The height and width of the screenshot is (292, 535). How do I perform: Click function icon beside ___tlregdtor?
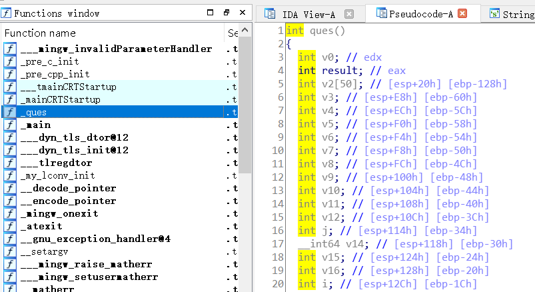click(x=10, y=163)
